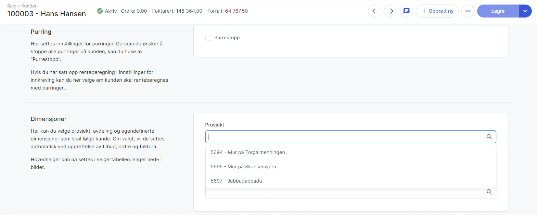
Task: Choose project 5697 - Jabbadabbadu
Action: point(236,181)
